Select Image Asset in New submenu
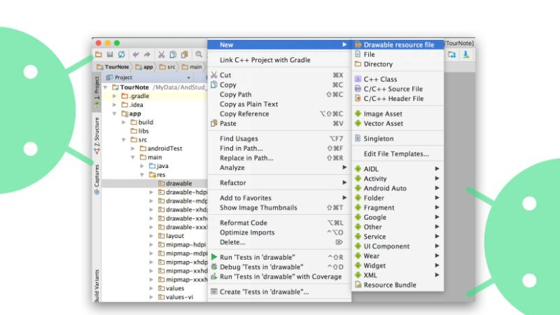560x315 pixels. pos(398,114)
